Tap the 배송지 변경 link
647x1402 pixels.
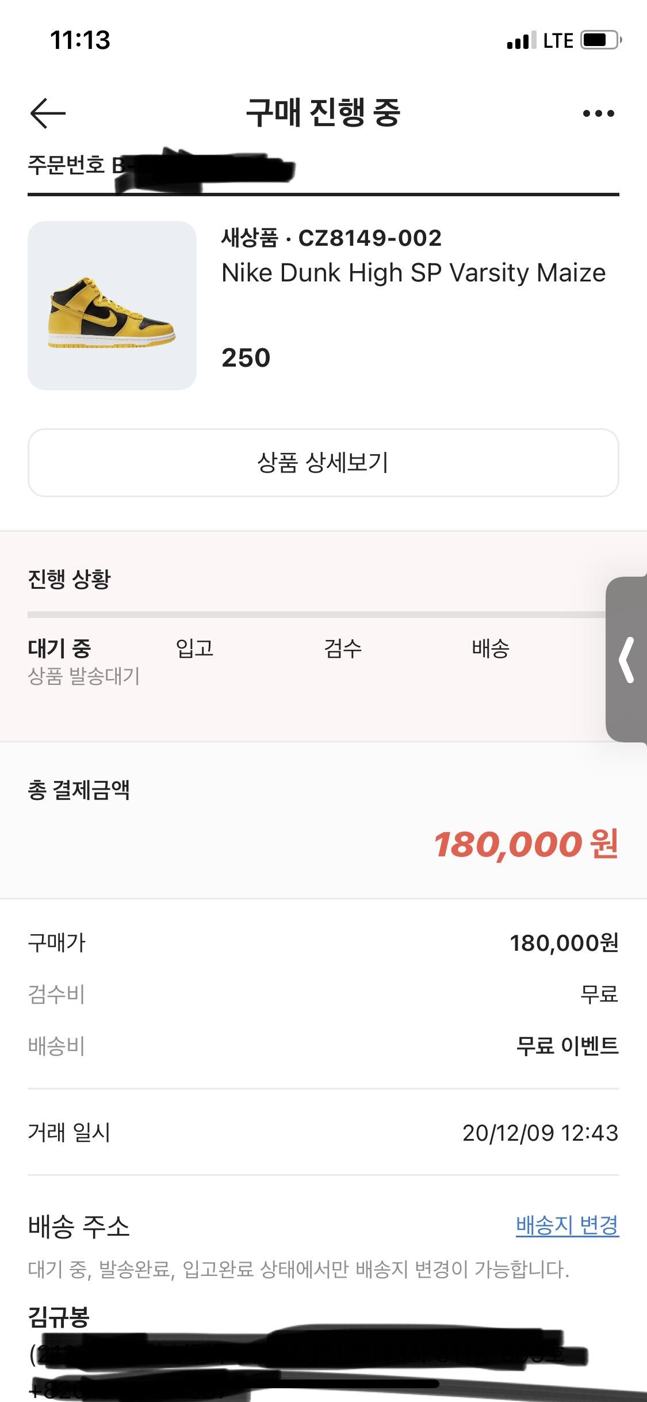(567, 1225)
